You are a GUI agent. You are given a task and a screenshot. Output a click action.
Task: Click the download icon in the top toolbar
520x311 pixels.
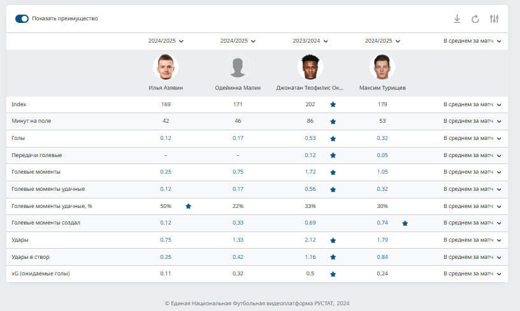(x=457, y=19)
